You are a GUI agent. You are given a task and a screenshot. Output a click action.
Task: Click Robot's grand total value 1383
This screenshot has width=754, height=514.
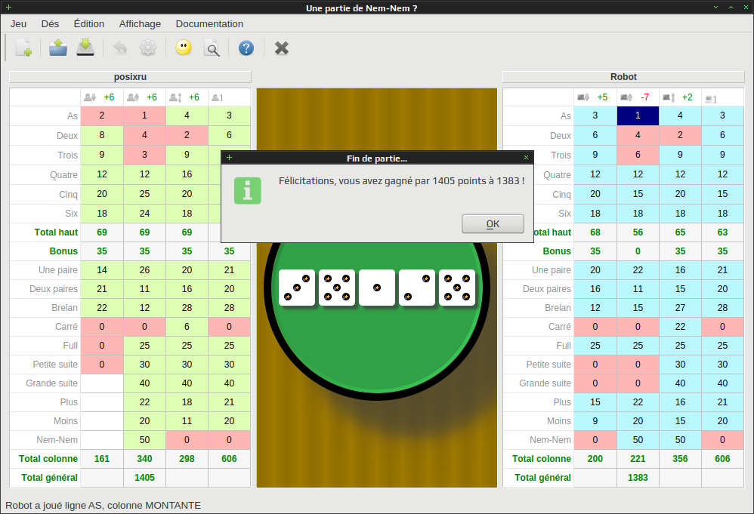pyautogui.click(x=638, y=478)
